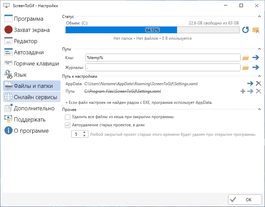Viewport: 265px width, 207px height.
Task: Click the red record circle icon
Action: click(8, 30)
